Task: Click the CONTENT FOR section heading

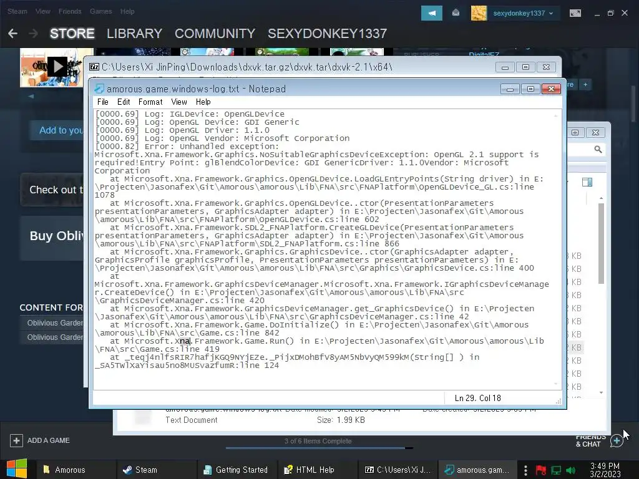Action: tap(51, 307)
